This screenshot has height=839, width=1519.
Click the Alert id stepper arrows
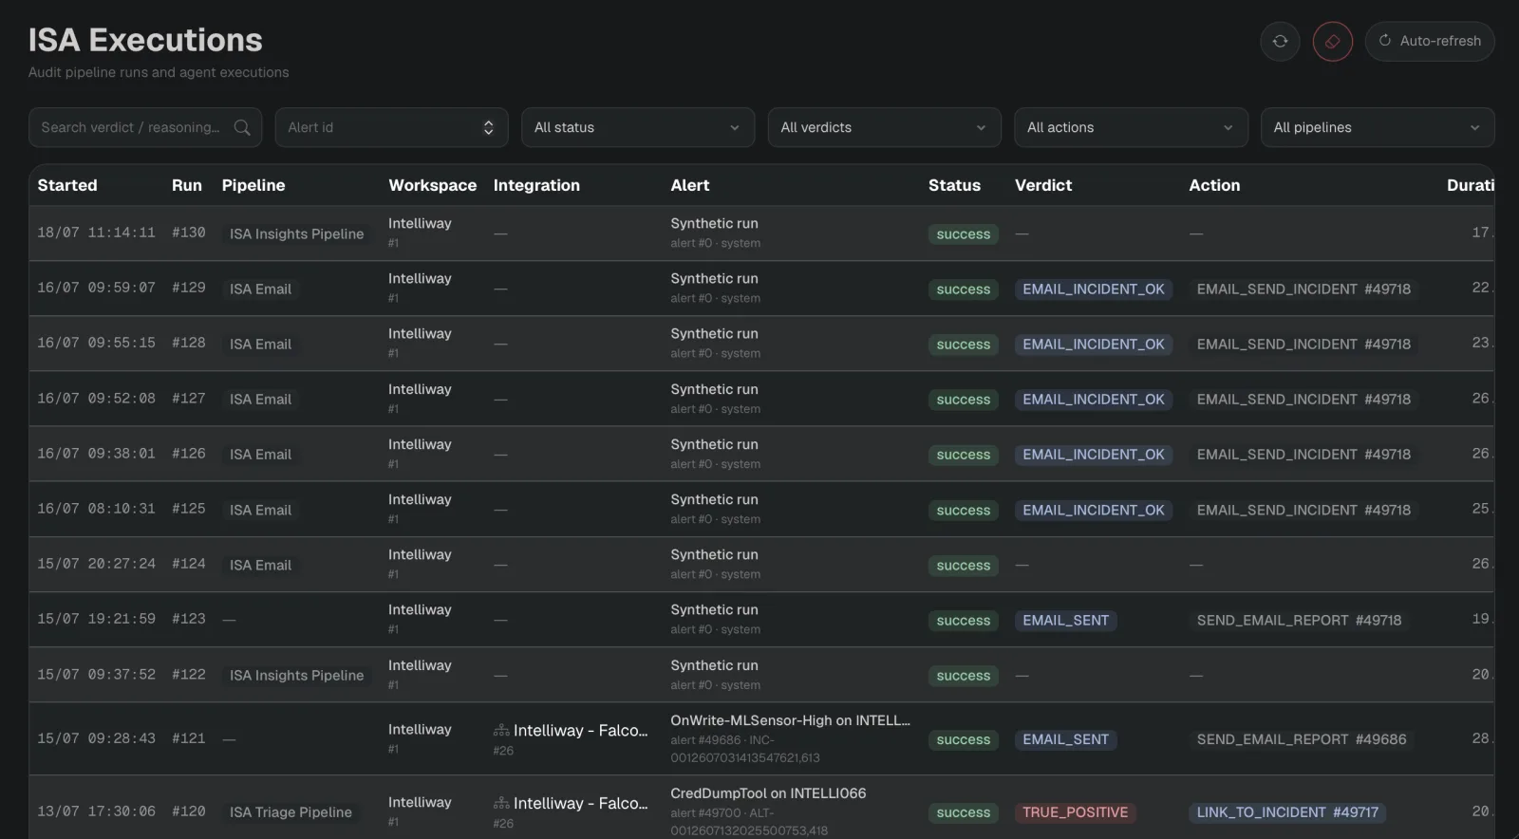point(488,127)
